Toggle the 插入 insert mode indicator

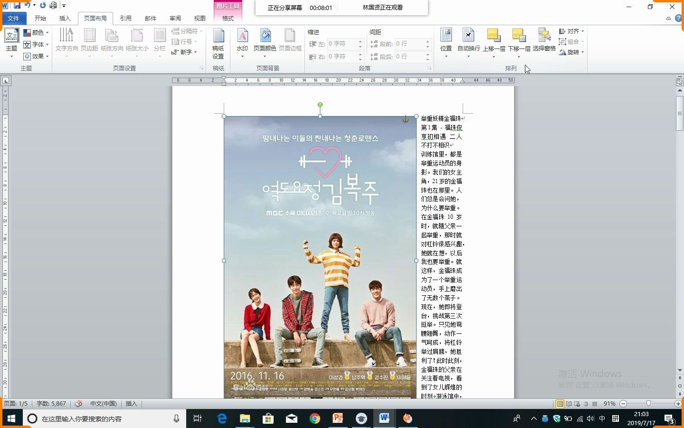131,404
